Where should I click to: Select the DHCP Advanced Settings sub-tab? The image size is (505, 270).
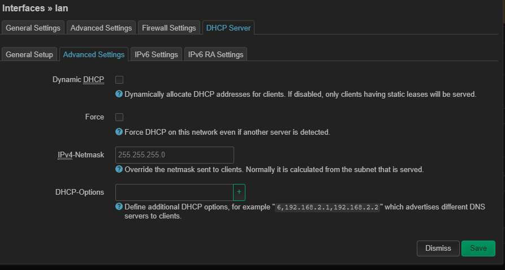[x=94, y=54]
